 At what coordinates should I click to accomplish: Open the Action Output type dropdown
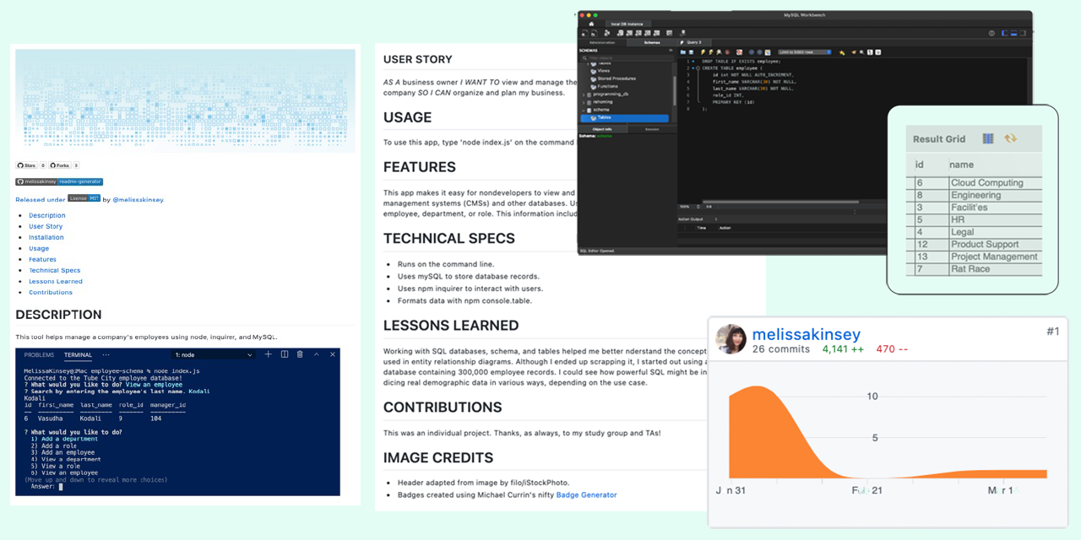[698, 219]
